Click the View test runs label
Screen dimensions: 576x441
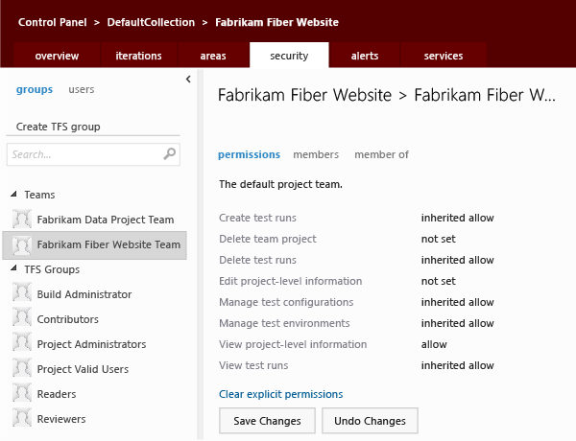(253, 365)
